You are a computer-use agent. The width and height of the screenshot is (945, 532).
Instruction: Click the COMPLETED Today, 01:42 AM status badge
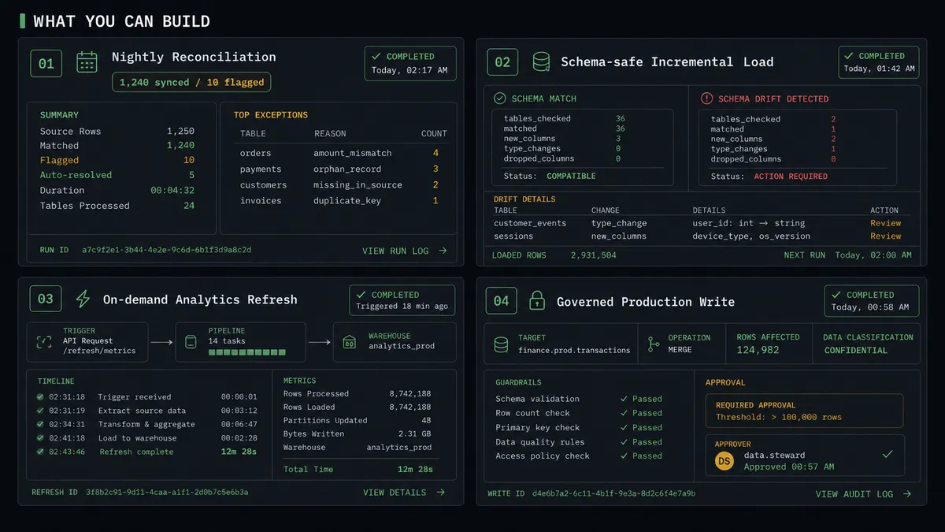tap(879, 62)
